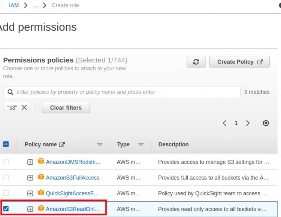Go to next page arrow

[x=248, y=123]
